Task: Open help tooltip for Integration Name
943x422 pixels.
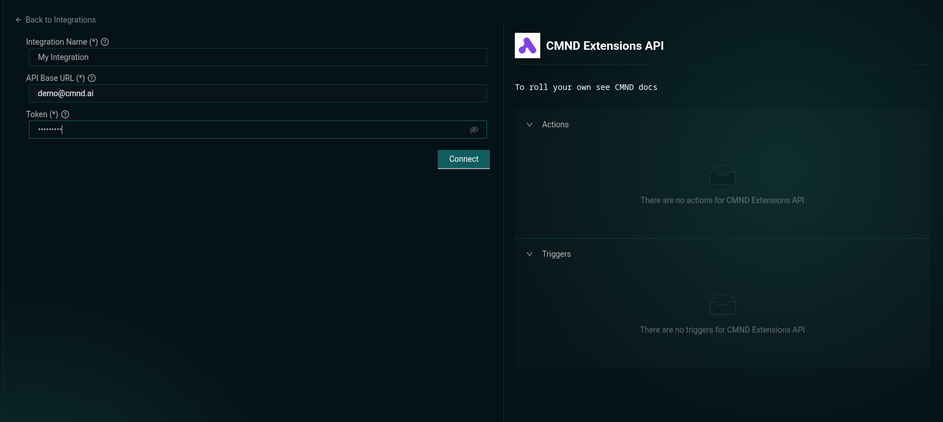Action: tap(105, 42)
